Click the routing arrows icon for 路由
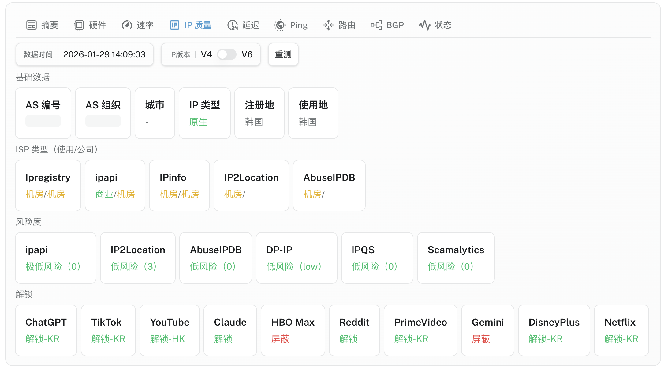 coord(328,25)
